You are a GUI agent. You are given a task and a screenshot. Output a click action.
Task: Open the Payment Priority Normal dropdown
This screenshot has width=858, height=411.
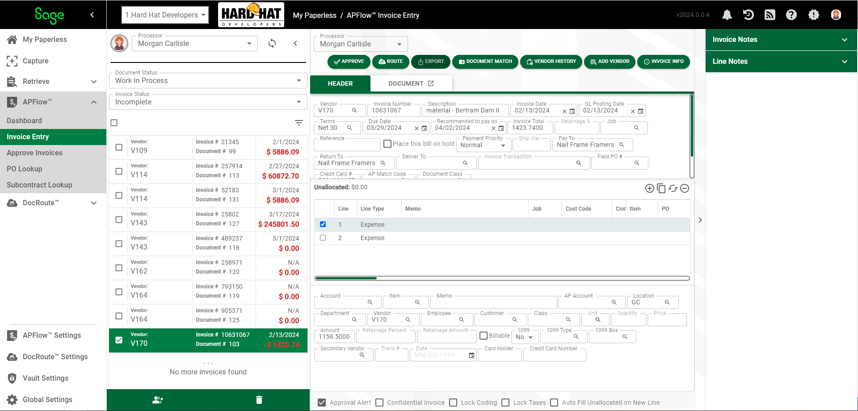483,145
